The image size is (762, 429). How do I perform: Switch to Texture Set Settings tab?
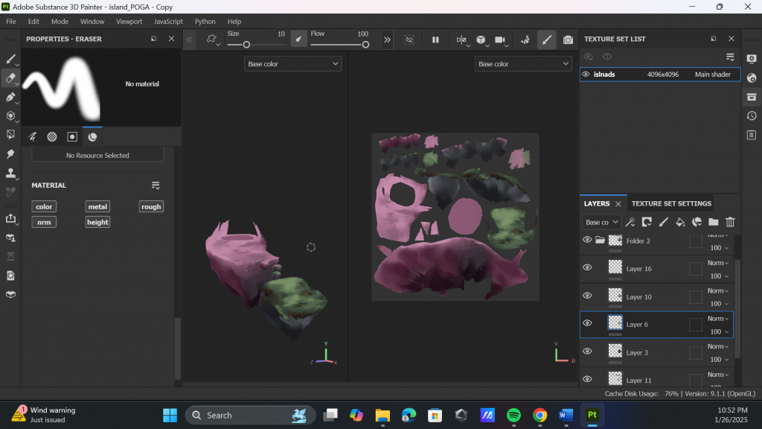click(x=671, y=204)
